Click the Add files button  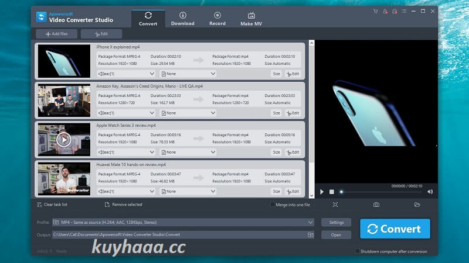pyautogui.click(x=56, y=34)
